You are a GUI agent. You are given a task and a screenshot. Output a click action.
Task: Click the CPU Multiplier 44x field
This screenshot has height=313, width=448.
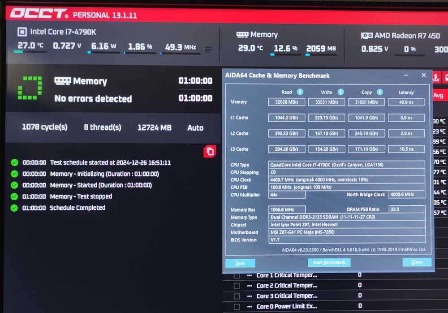pos(287,195)
